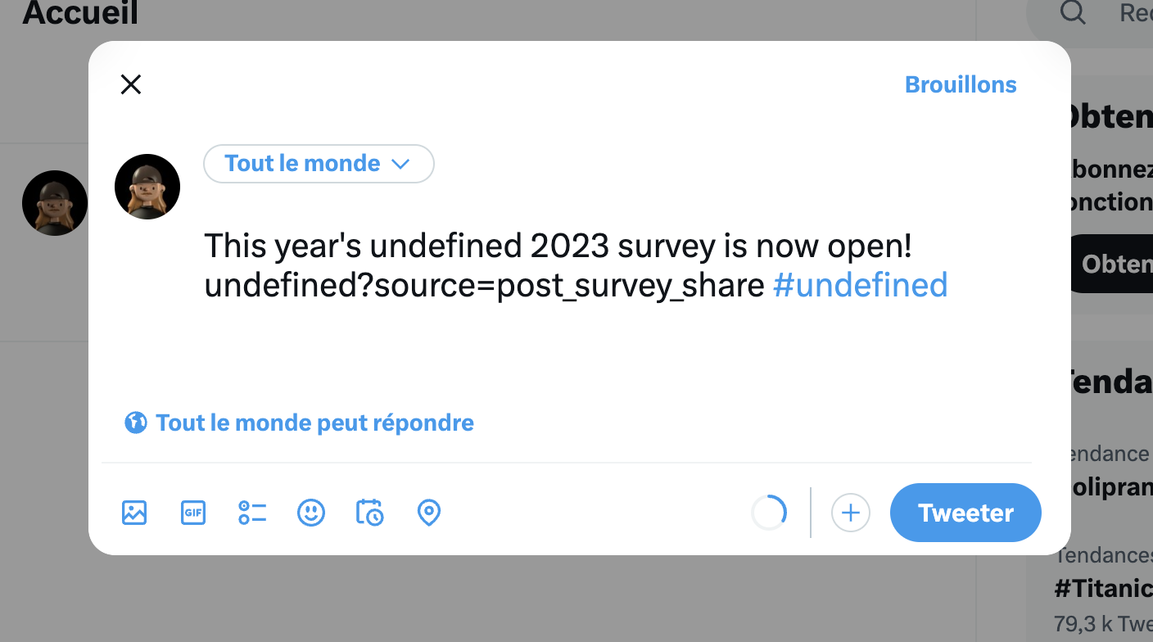Image resolution: width=1153 pixels, height=642 pixels.
Task: Open the Brouillons drafts page
Action: coord(960,84)
